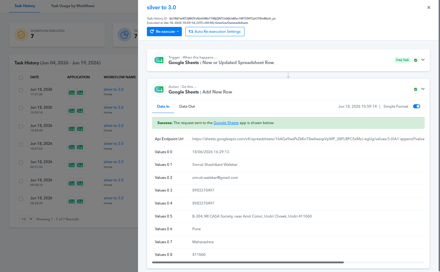Viewport: 440px width, 272px height.
Task: Click the name Smruti Shashikant Walekar
Action: pyautogui.click(x=215, y=165)
